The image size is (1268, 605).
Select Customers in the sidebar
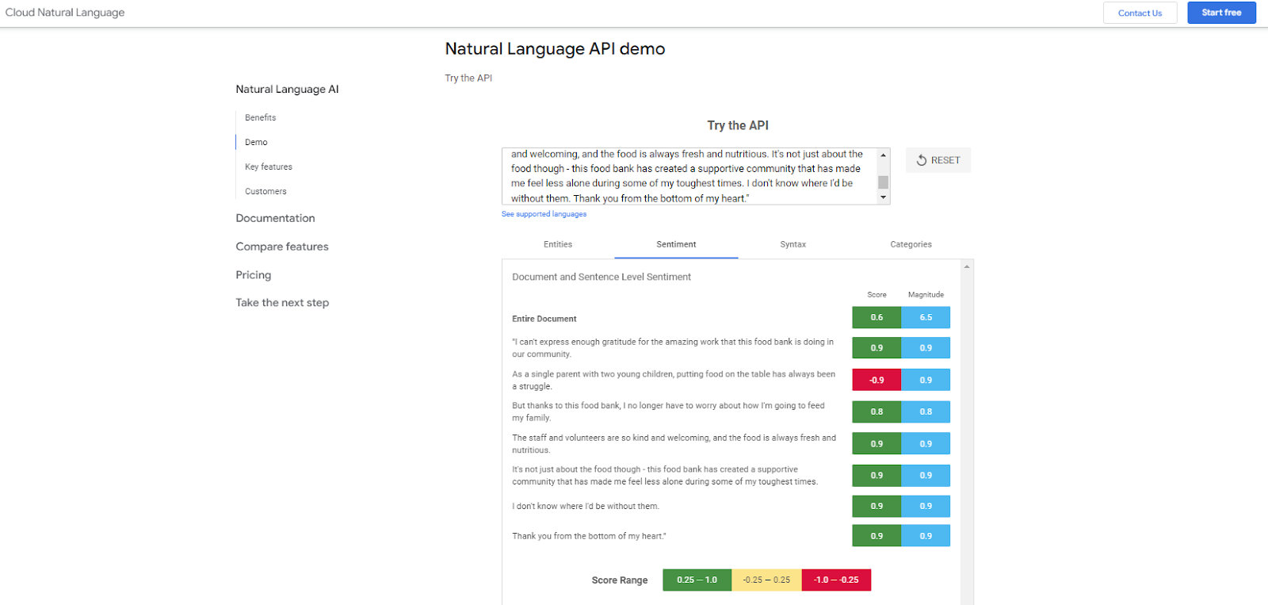click(x=265, y=191)
